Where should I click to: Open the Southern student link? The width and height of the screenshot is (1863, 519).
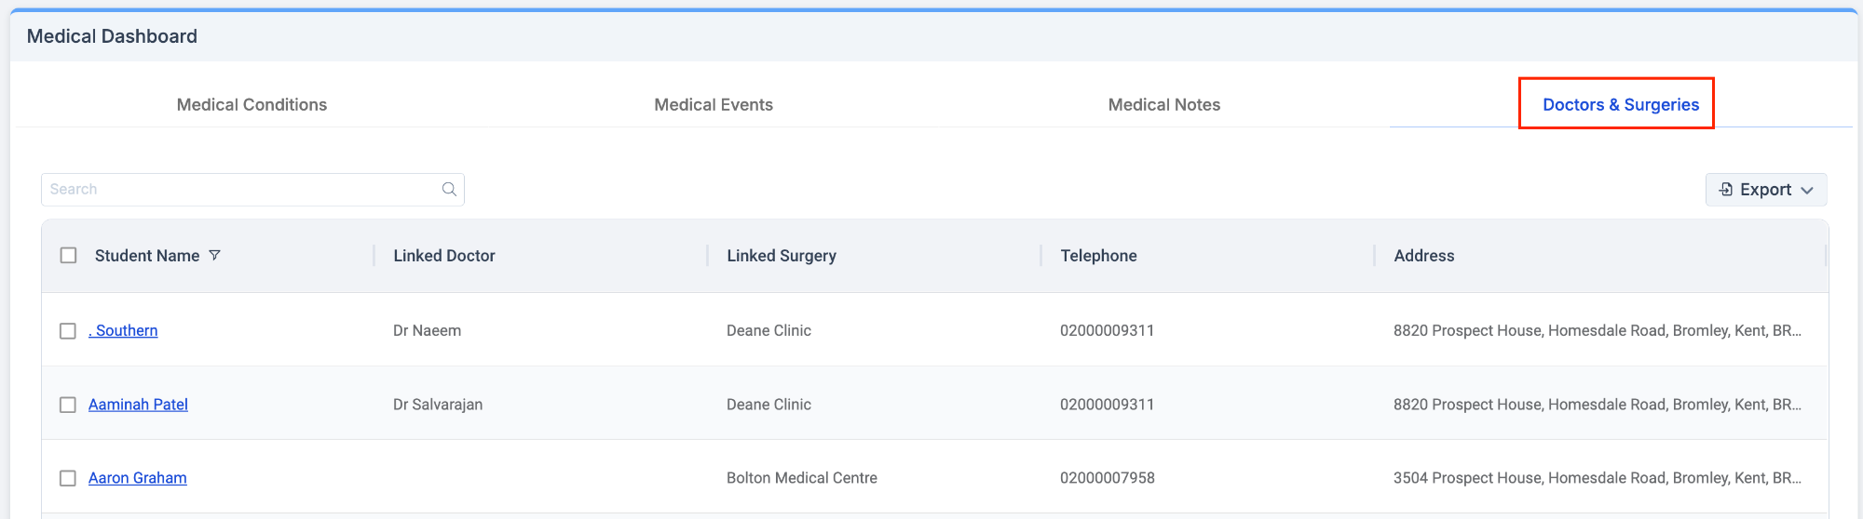click(x=124, y=331)
